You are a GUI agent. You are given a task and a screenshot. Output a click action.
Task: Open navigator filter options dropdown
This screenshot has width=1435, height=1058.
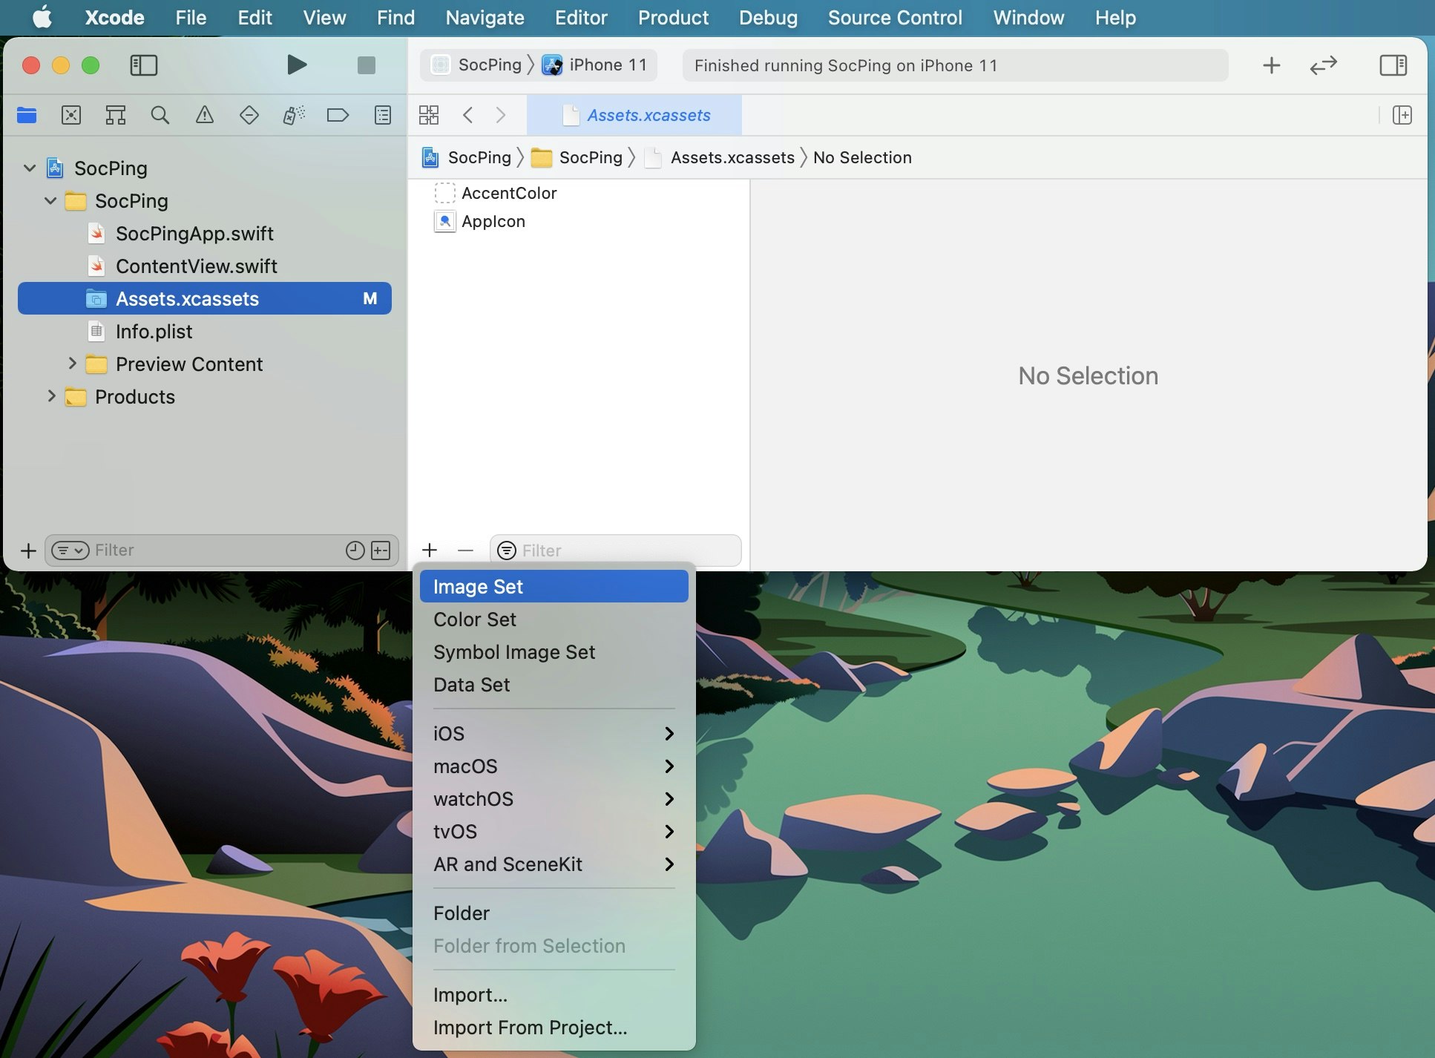[70, 551]
